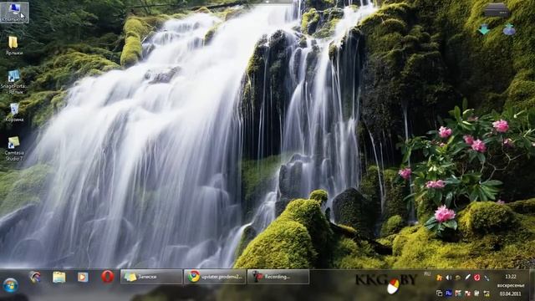
Task: Switch to the Chrome updater.prodenv window
Action: click(215, 277)
